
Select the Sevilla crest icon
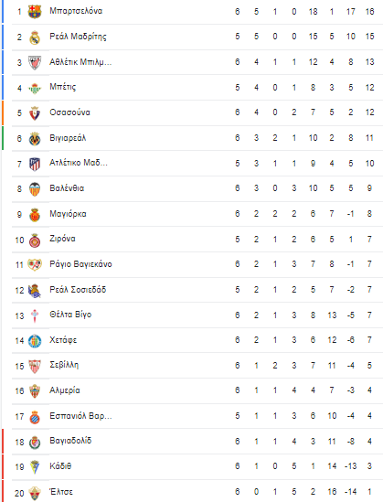pos(35,366)
